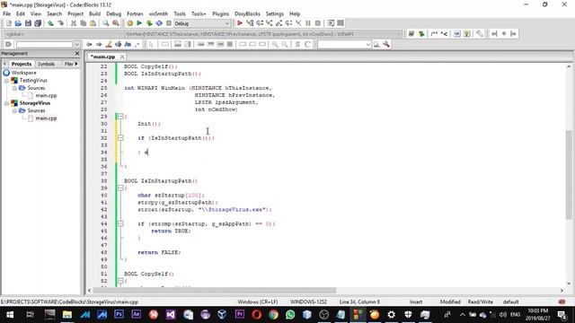Select main.cpp under StorageVirus Sources
This screenshot has width=575, height=323.
[46, 118]
